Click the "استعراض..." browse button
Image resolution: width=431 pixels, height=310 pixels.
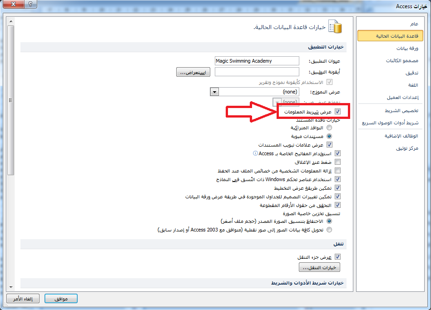(x=193, y=72)
